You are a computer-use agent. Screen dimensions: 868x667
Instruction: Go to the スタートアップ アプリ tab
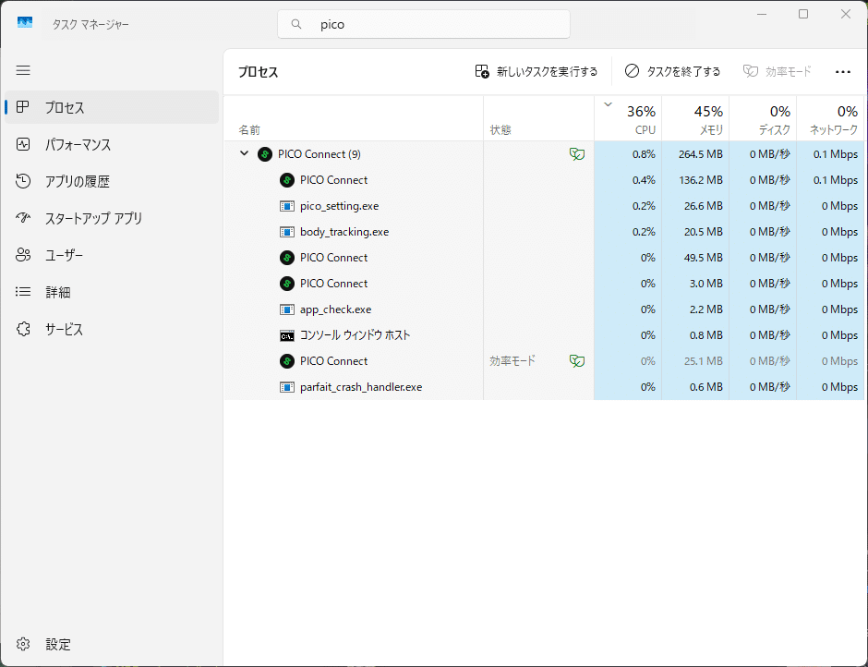click(x=112, y=218)
